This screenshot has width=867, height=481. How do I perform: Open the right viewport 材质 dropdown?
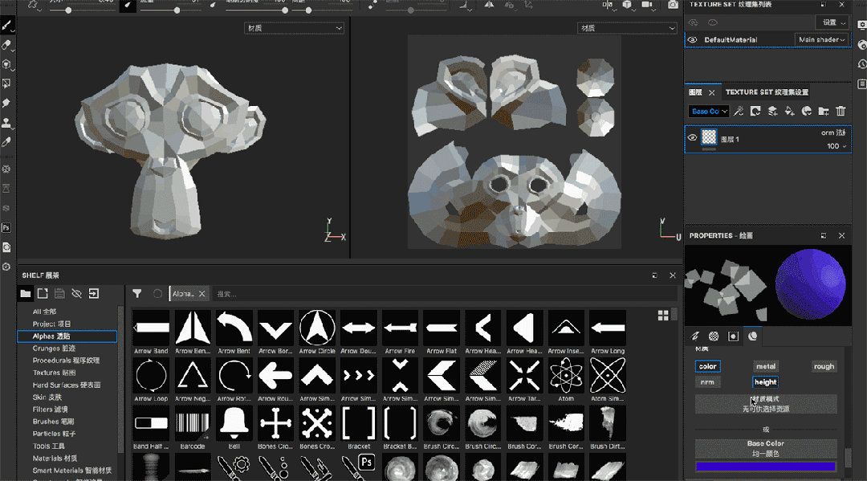tap(628, 28)
